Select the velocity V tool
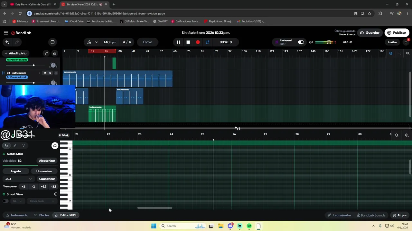Screen dimensions: 412x231 [23, 146]
